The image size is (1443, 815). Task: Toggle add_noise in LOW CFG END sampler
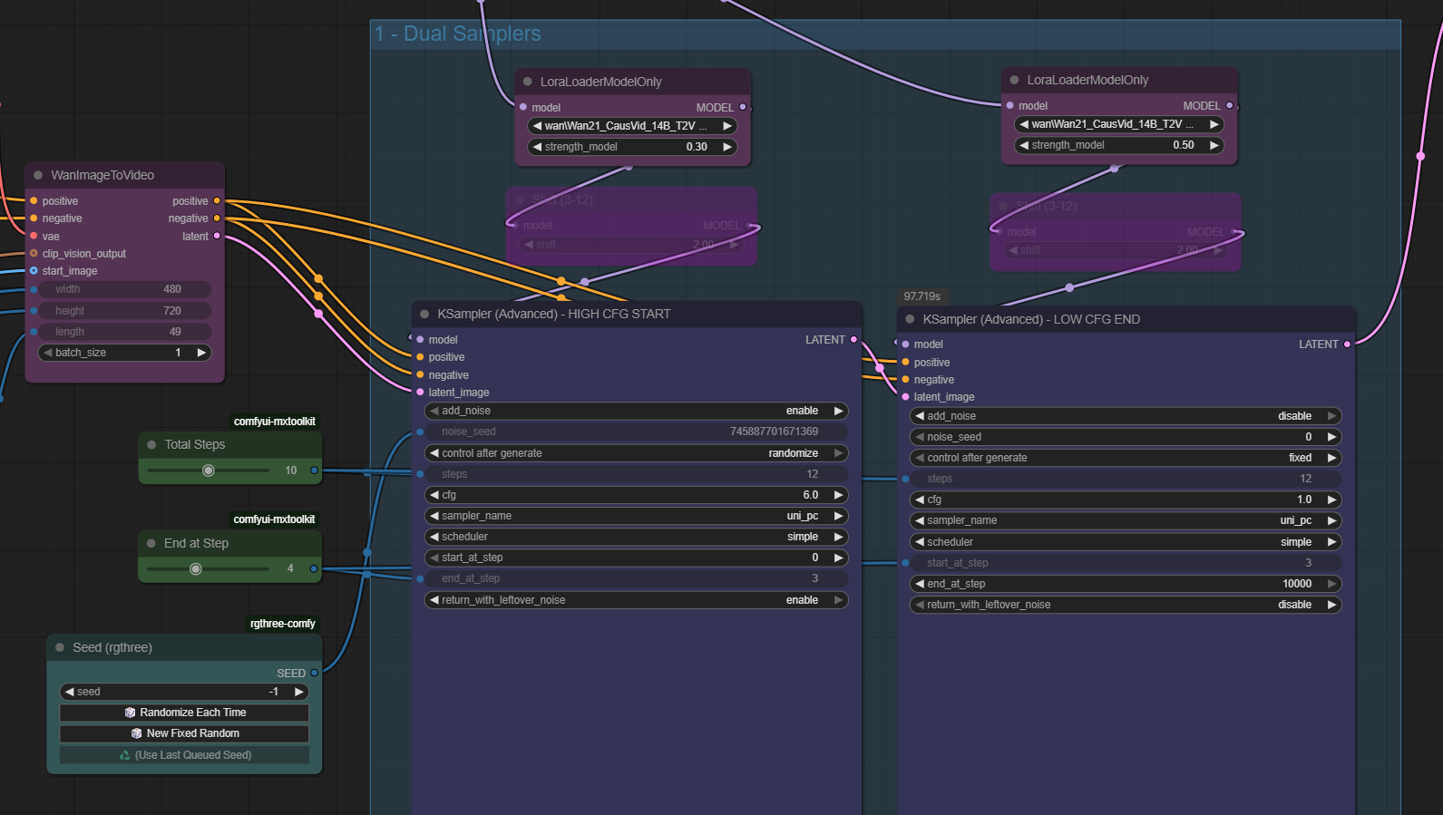pyautogui.click(x=1125, y=416)
